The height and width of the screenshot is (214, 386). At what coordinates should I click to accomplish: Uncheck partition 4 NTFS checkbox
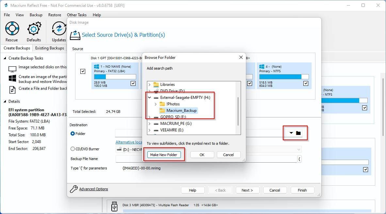(x=306, y=84)
